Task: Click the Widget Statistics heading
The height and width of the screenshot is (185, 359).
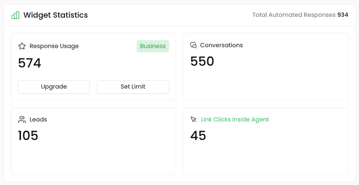Action: click(55, 15)
